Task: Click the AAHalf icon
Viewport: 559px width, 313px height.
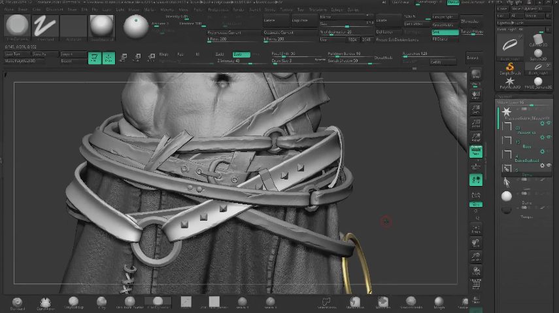Action: (x=475, y=138)
